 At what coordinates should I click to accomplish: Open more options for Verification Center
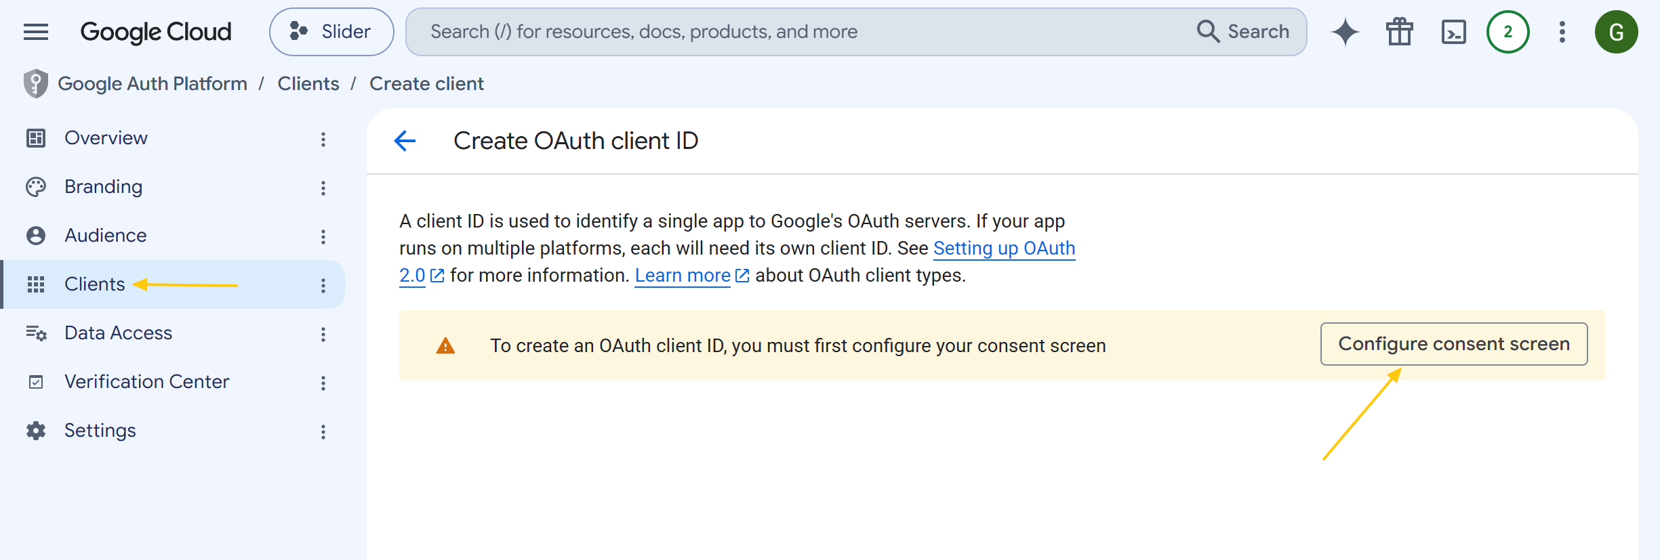pyautogui.click(x=323, y=383)
